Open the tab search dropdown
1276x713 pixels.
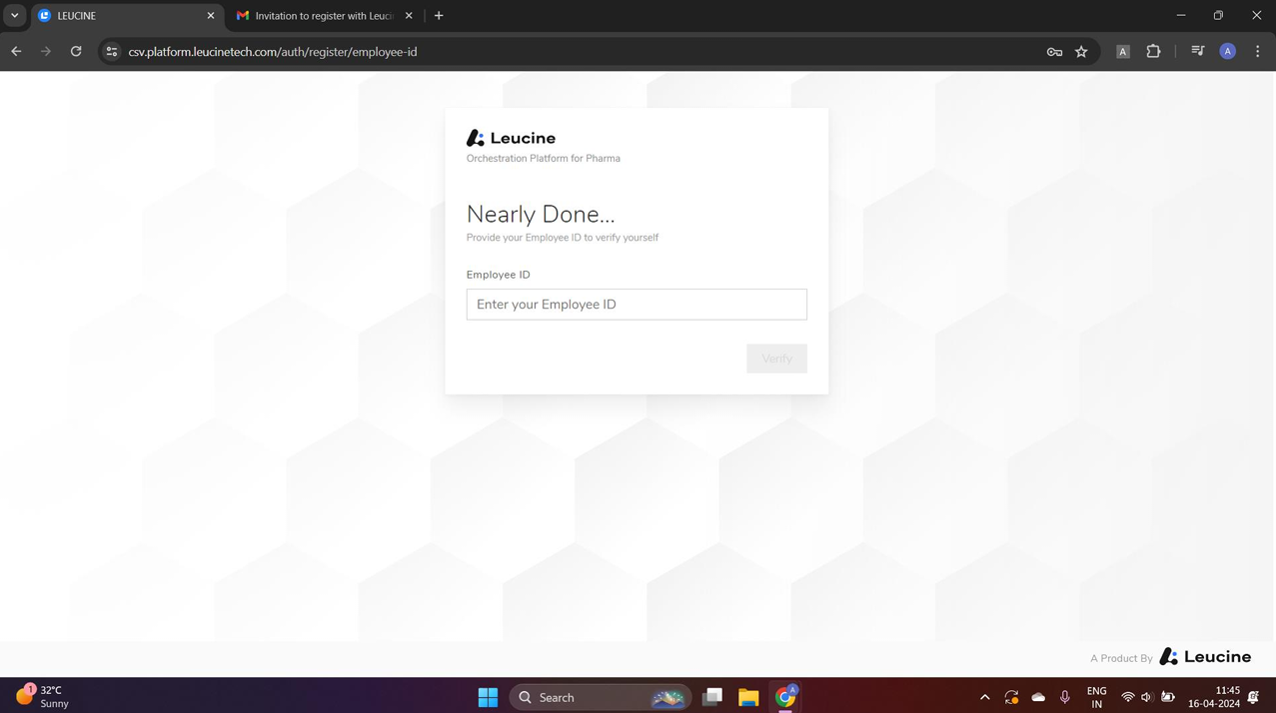click(14, 16)
